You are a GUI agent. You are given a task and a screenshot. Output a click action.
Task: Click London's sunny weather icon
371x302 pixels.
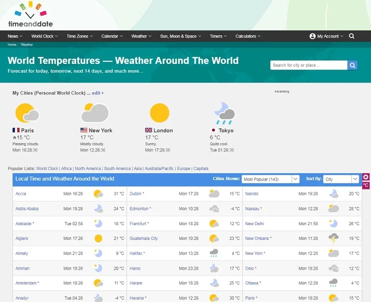click(160, 113)
